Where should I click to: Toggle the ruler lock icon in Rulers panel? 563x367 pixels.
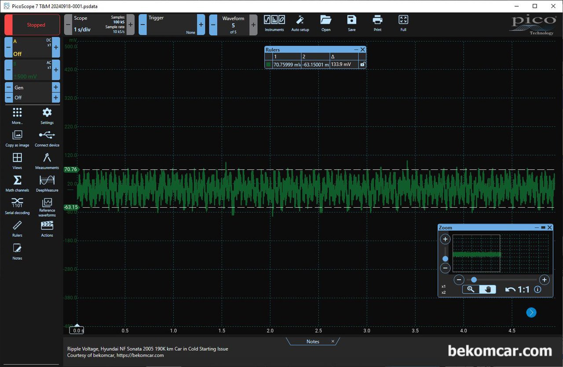[362, 65]
